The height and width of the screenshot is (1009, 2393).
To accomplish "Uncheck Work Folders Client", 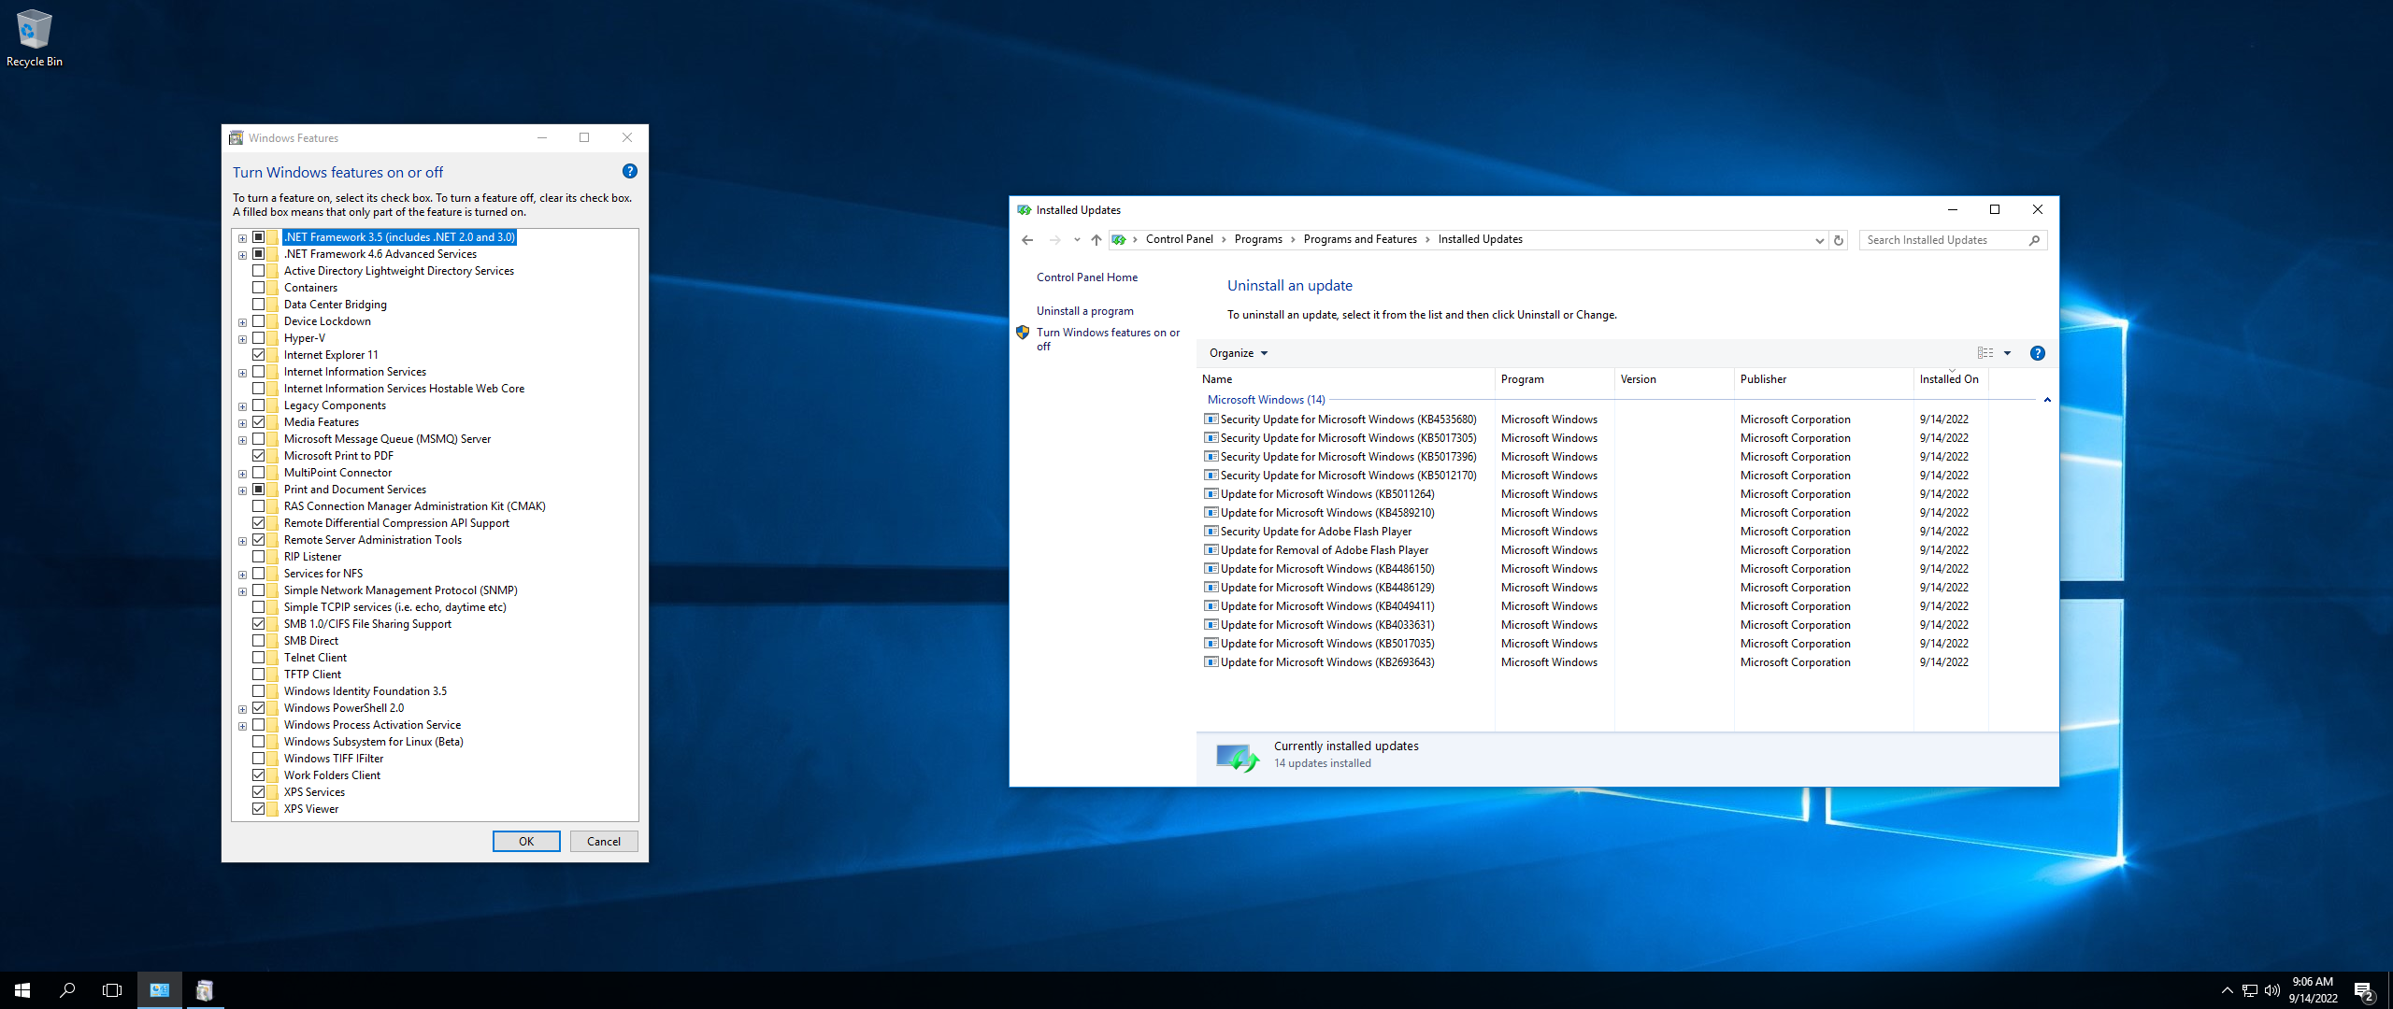I will (x=259, y=775).
